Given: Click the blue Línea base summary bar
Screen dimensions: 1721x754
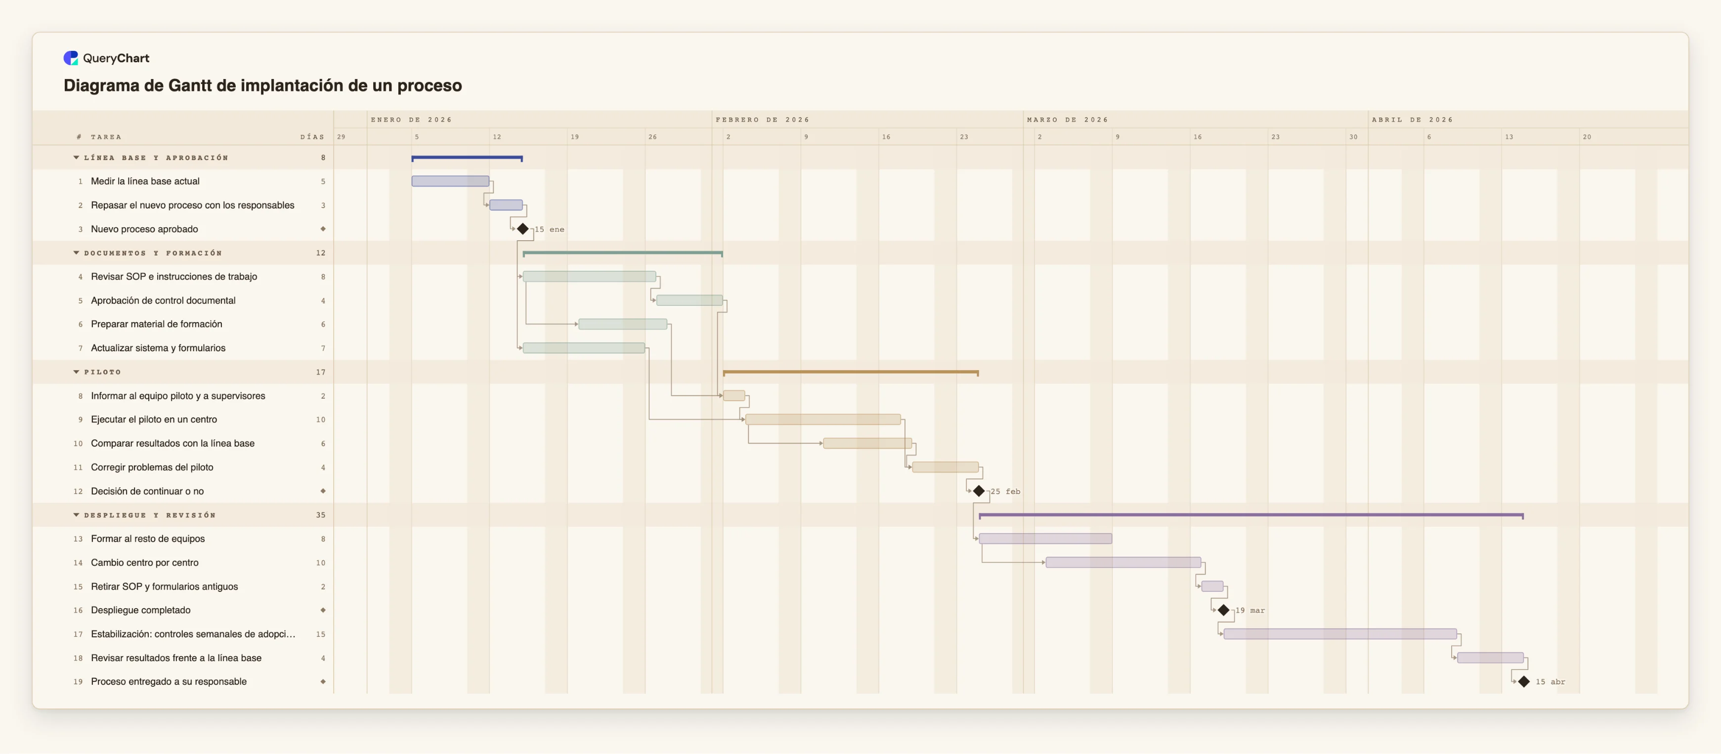Looking at the screenshot, I should pos(467,158).
